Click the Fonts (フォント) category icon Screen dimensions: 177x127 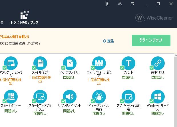(x=128, y=63)
